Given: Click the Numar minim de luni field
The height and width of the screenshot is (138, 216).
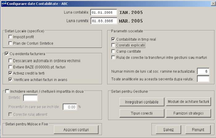Looking at the screenshot, I should [203, 71].
